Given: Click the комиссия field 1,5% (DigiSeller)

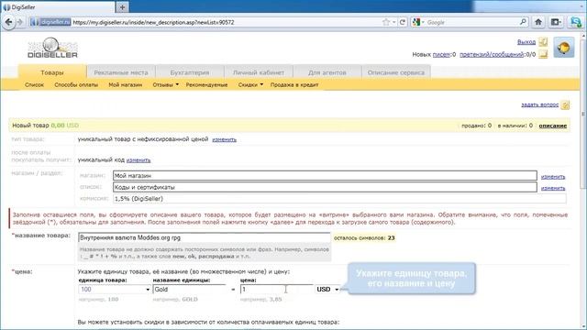Looking at the screenshot, I should tap(339, 199).
